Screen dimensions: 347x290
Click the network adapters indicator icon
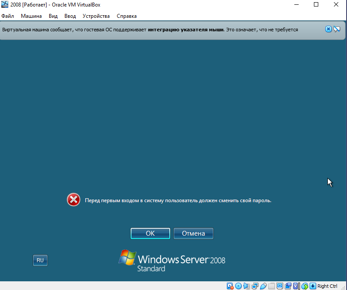tap(255, 286)
